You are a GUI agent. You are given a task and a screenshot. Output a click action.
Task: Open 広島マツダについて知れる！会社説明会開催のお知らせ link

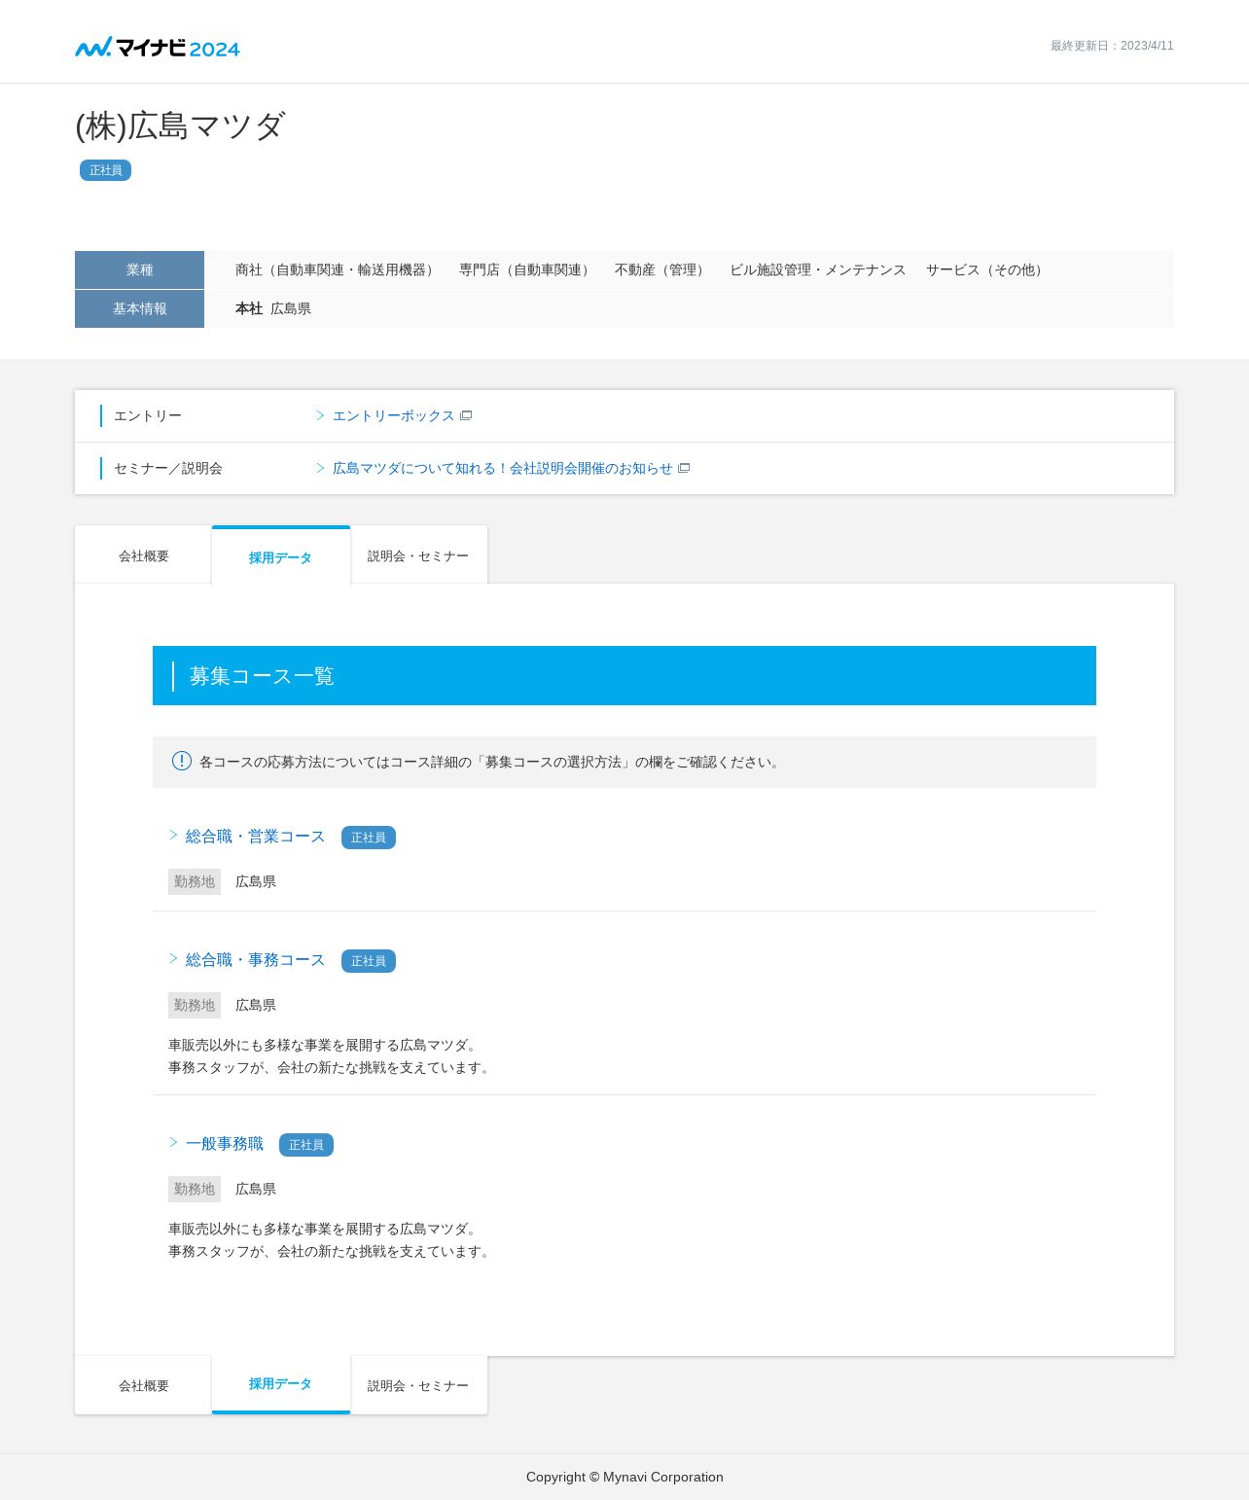(x=502, y=468)
